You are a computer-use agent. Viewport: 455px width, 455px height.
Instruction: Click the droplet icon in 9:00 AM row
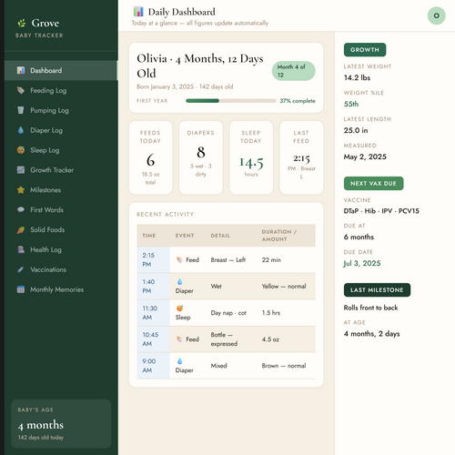tap(180, 361)
